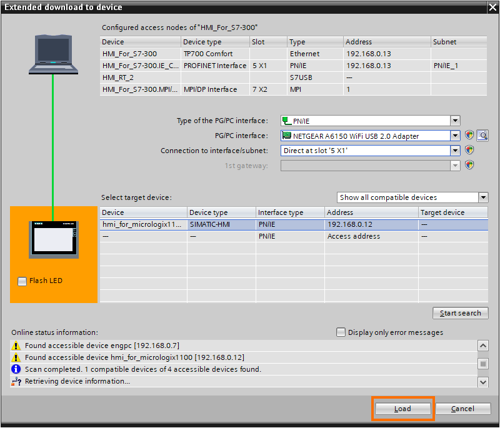Click Start search for target devices

[x=460, y=313]
